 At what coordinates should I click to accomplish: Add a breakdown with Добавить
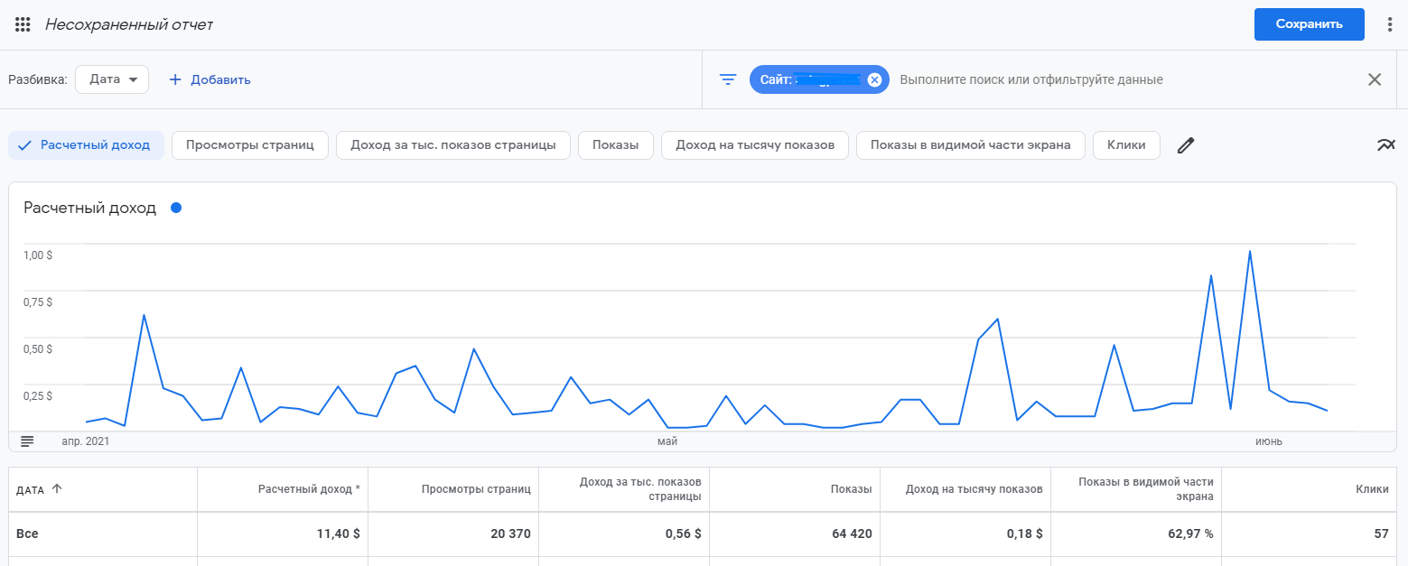(x=210, y=79)
